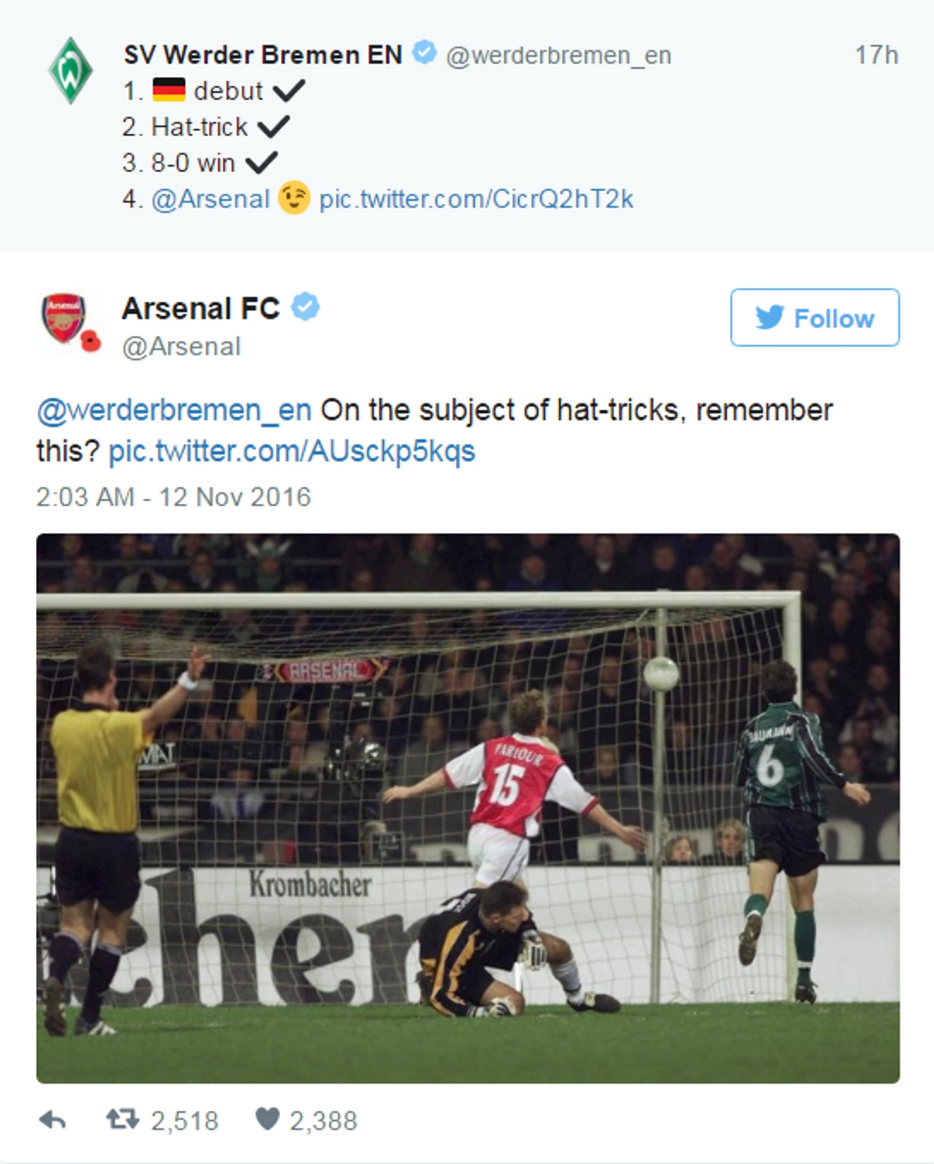This screenshot has height=1164, width=934.
Task: Click Arsenal FC verified badge
Action: point(306,307)
